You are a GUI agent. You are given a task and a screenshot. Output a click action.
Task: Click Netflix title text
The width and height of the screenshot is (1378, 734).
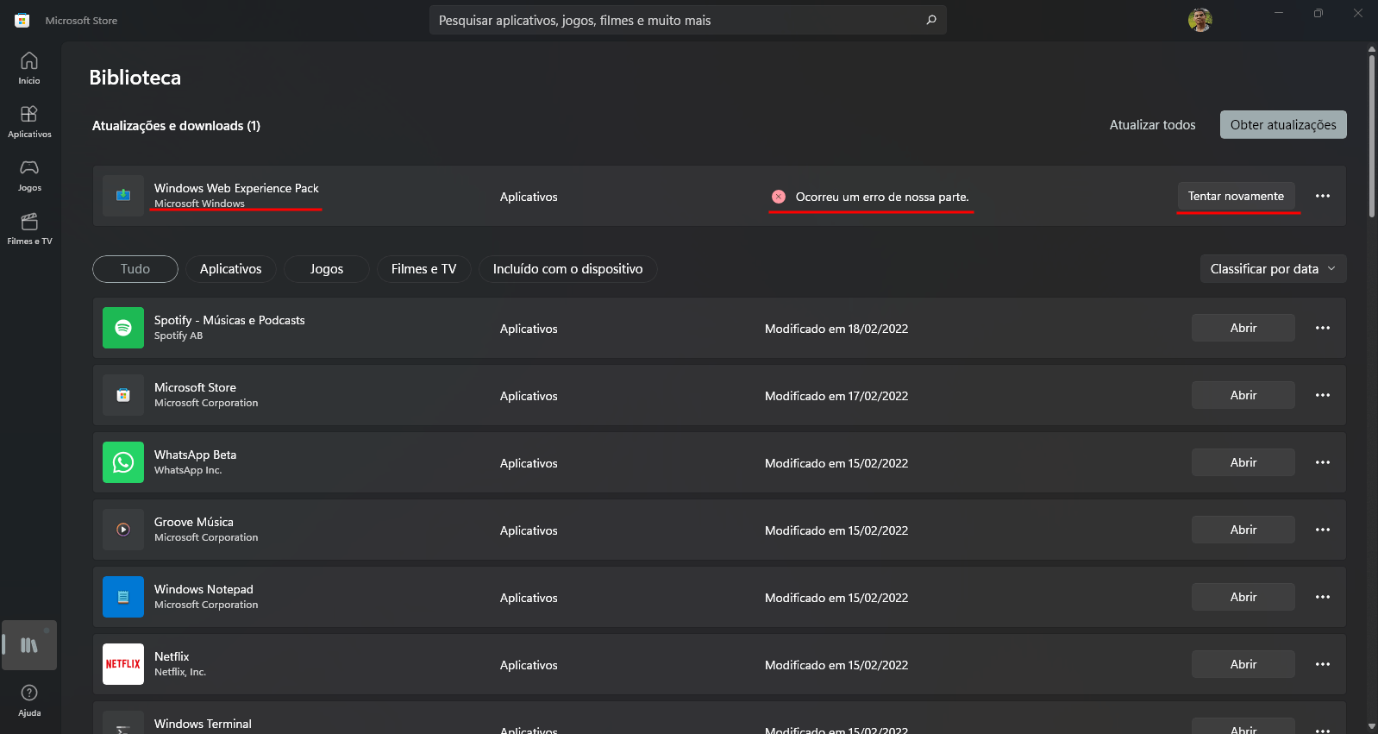point(172,656)
